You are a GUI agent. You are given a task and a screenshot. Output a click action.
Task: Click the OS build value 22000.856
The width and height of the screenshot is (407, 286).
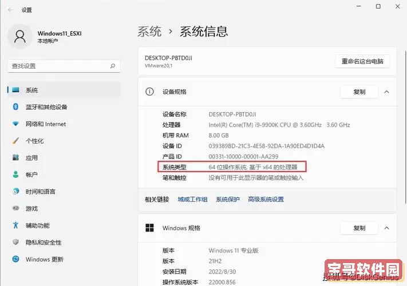(x=222, y=282)
